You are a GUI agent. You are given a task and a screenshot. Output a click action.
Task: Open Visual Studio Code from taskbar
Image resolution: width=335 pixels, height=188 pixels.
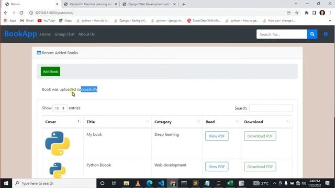(161, 183)
